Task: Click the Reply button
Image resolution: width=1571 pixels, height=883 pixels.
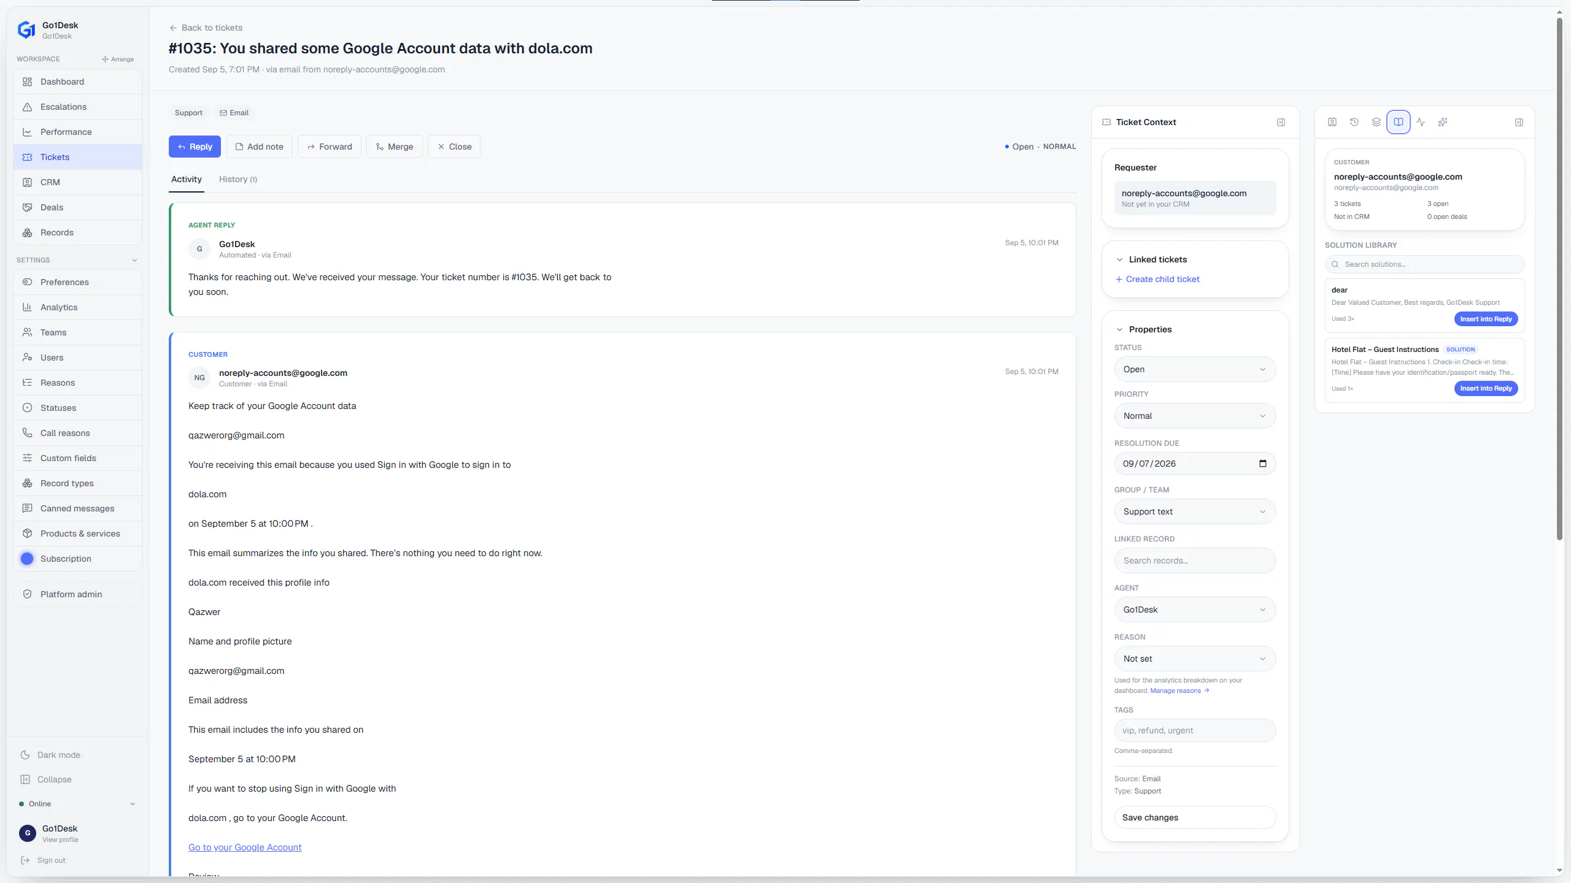Action: pos(195,147)
